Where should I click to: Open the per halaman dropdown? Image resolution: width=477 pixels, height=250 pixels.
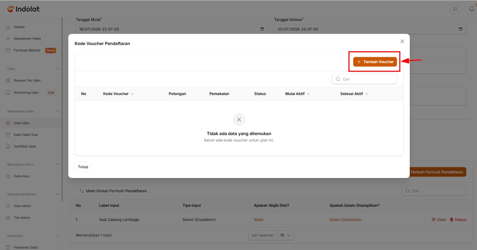click(x=285, y=235)
